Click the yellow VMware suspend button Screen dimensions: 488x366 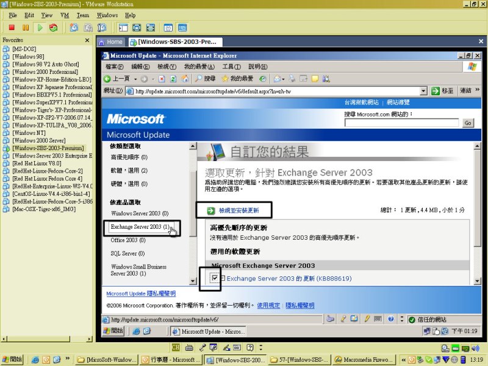tap(26, 27)
